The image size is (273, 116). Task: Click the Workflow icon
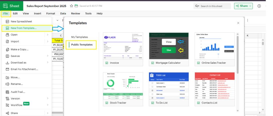click(7, 105)
